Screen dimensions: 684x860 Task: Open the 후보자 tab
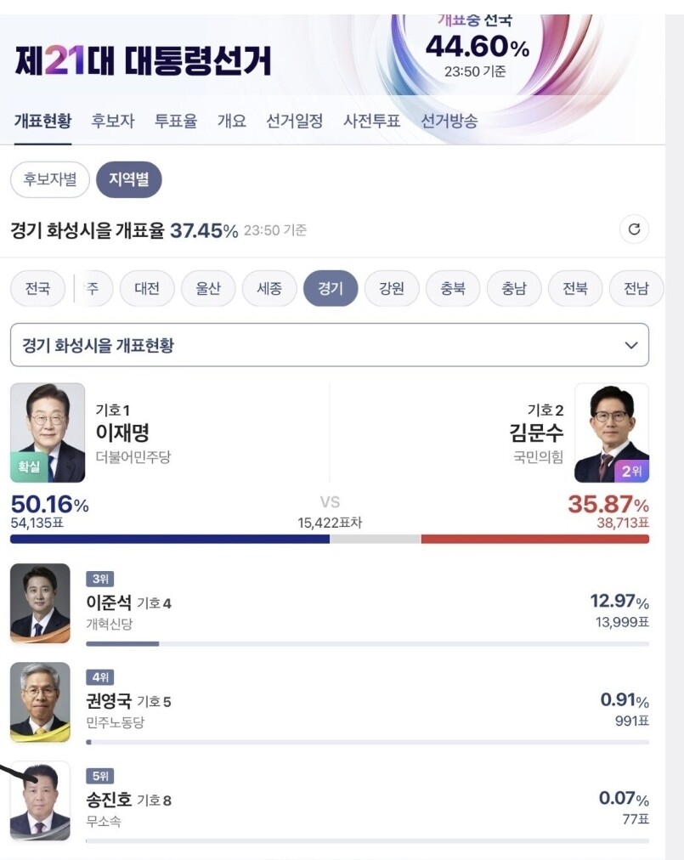113,121
